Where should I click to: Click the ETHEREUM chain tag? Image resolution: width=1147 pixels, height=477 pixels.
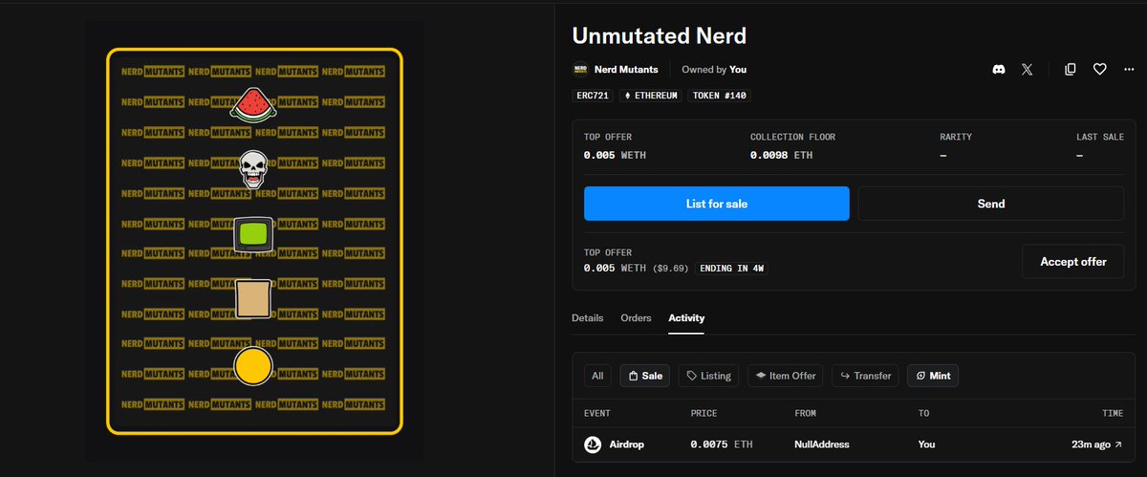click(651, 96)
